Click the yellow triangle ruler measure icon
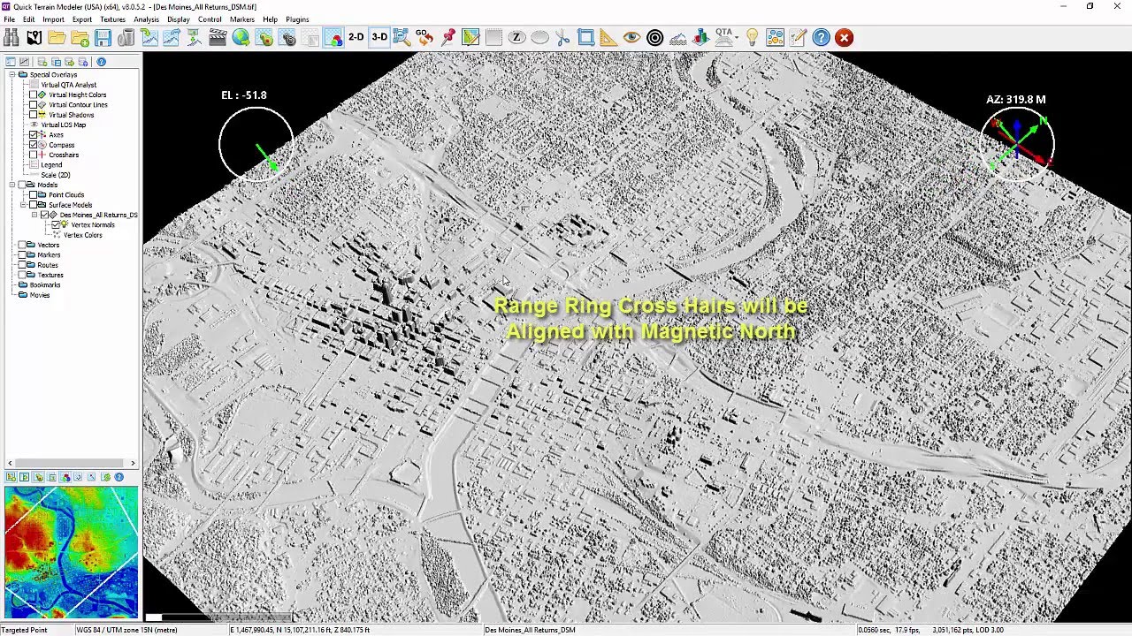The height and width of the screenshot is (636, 1132). [x=608, y=37]
